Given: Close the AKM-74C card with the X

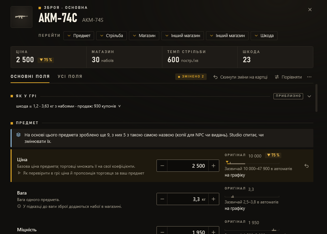Looking at the screenshot, I should pos(310,10).
